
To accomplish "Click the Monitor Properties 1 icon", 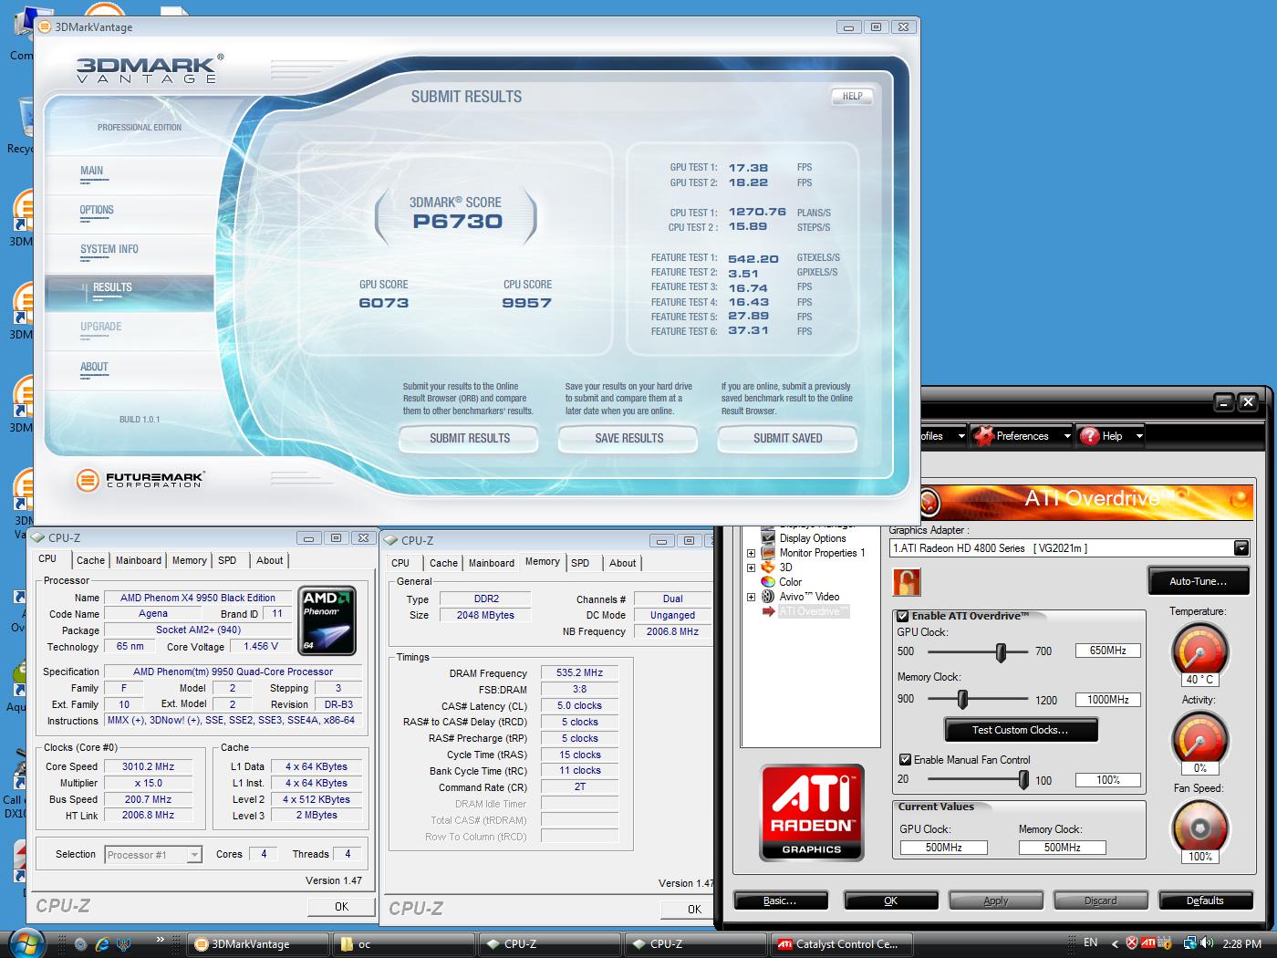I will coord(768,553).
